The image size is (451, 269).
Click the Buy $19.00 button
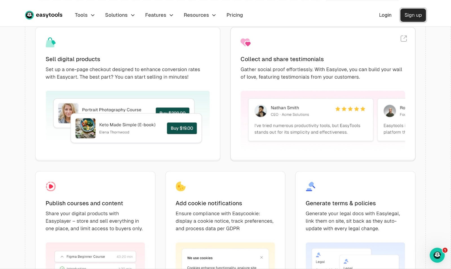point(182,128)
